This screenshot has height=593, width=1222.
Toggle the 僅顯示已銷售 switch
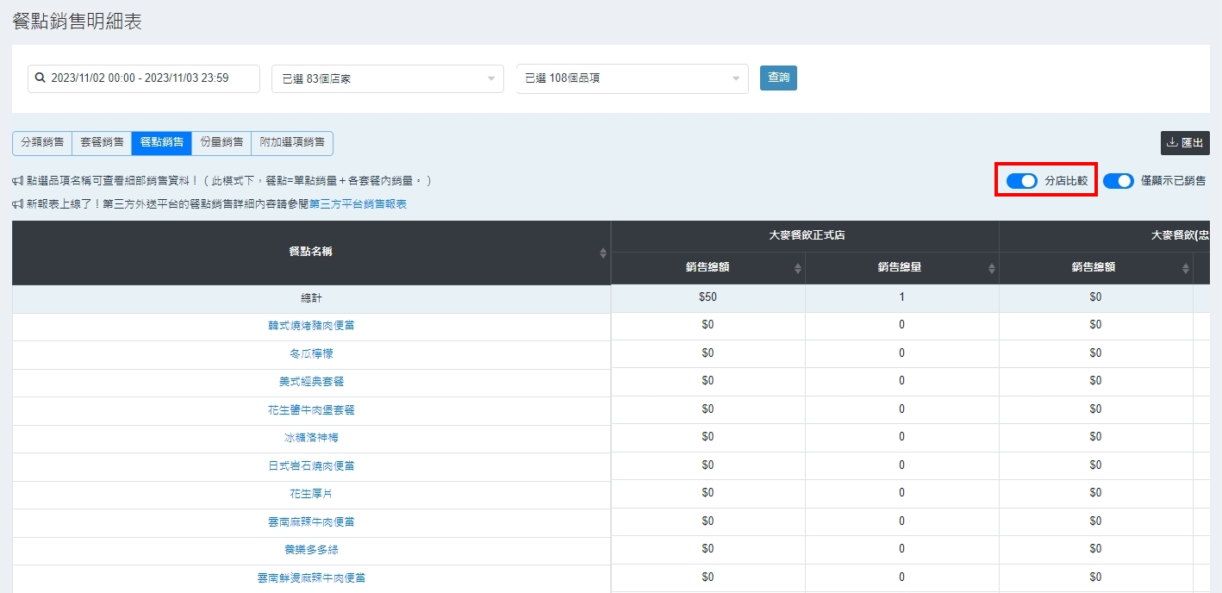point(1119,181)
